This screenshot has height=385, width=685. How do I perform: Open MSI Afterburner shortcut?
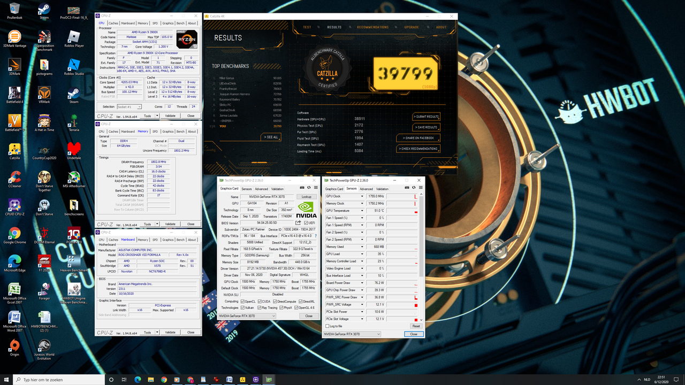pyautogui.click(x=74, y=180)
